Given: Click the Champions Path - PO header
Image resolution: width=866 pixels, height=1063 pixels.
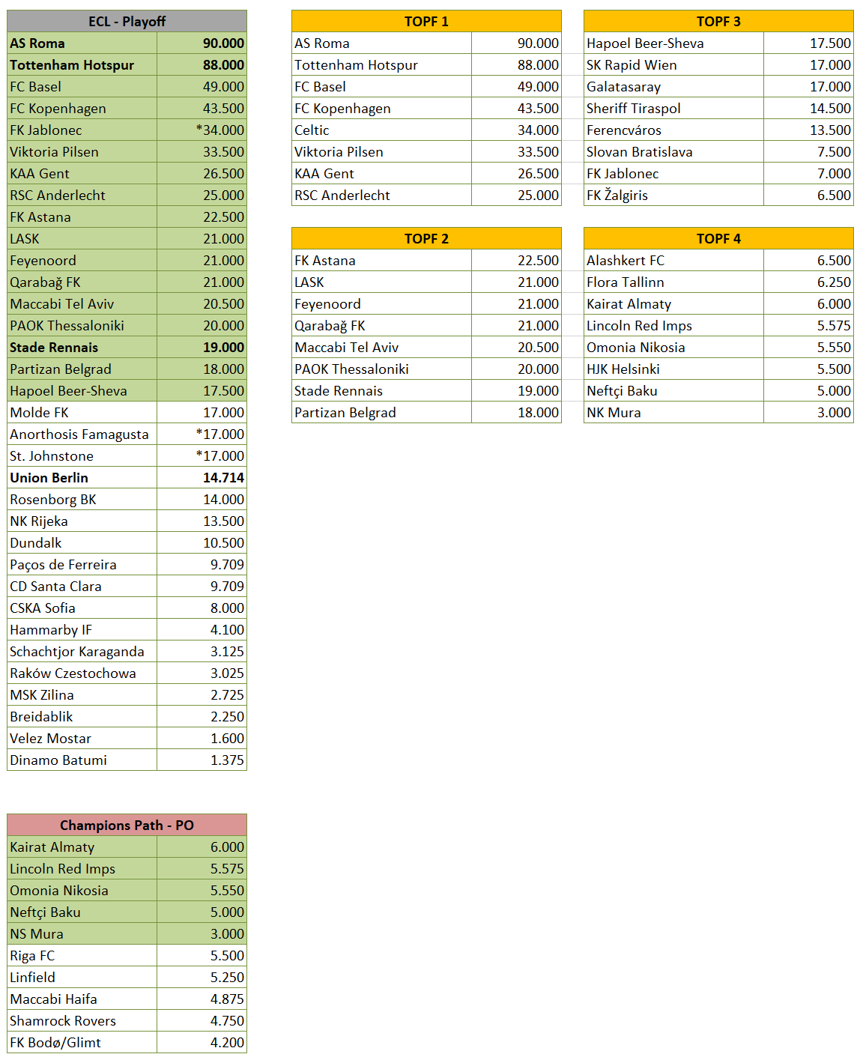Looking at the screenshot, I should pos(127,825).
